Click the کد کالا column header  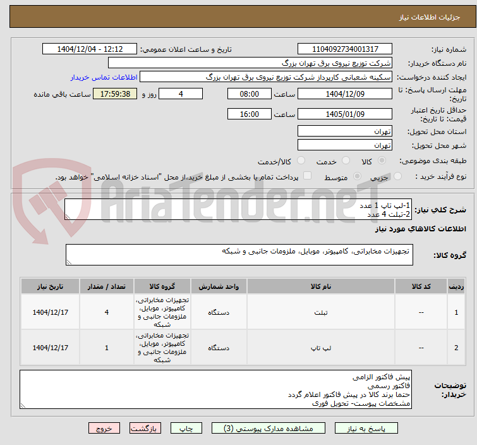[421, 286]
